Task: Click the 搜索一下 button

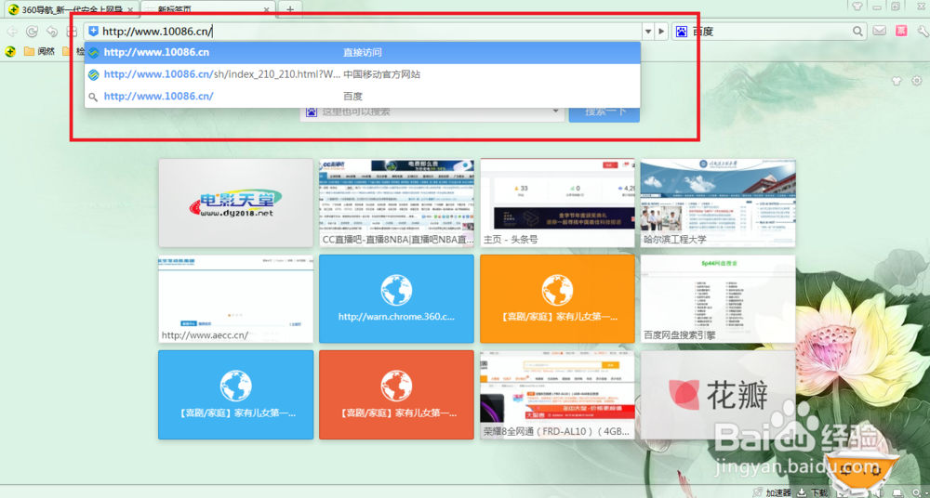Action: 604,111
